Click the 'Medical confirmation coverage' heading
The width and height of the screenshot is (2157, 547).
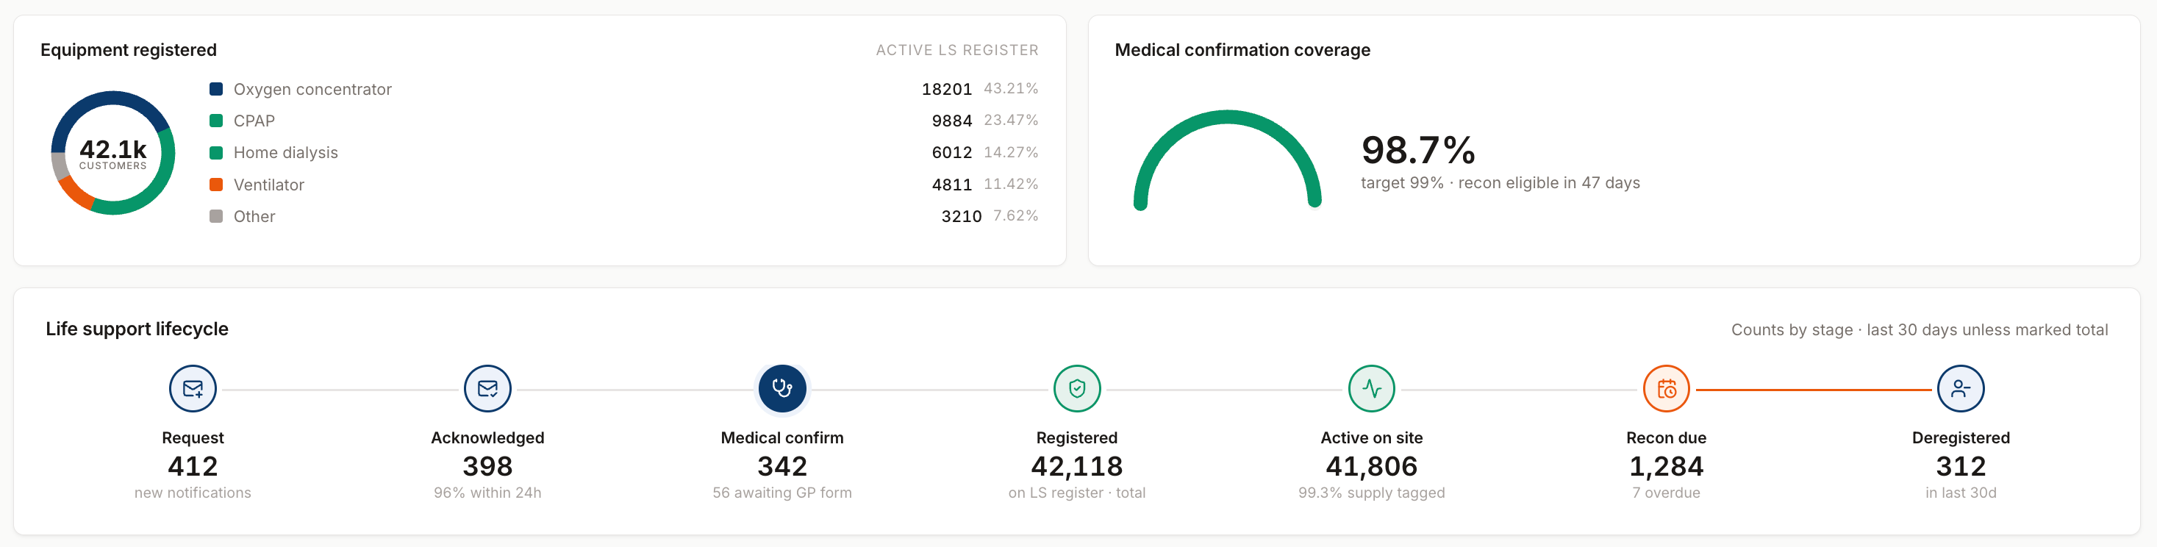pos(1242,50)
